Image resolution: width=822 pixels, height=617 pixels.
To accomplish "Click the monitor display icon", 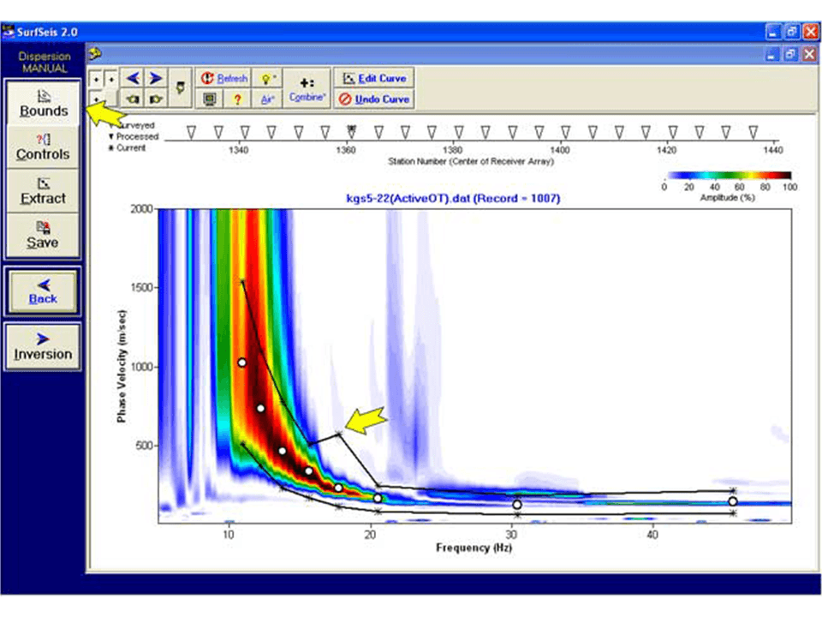I will click(210, 99).
